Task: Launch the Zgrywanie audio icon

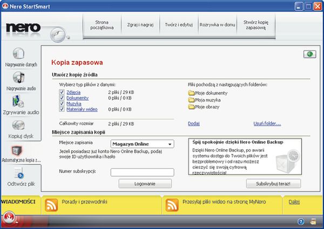Action: pos(18,101)
